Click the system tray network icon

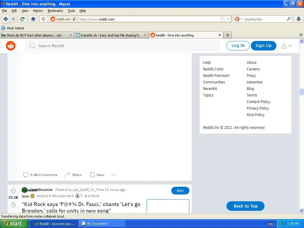tap(282, 224)
